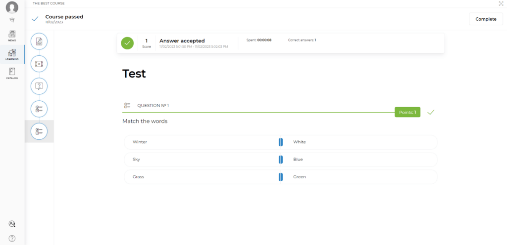Click the 11/02/2023 course passed date
This screenshot has height=245, width=507.
[54, 22]
